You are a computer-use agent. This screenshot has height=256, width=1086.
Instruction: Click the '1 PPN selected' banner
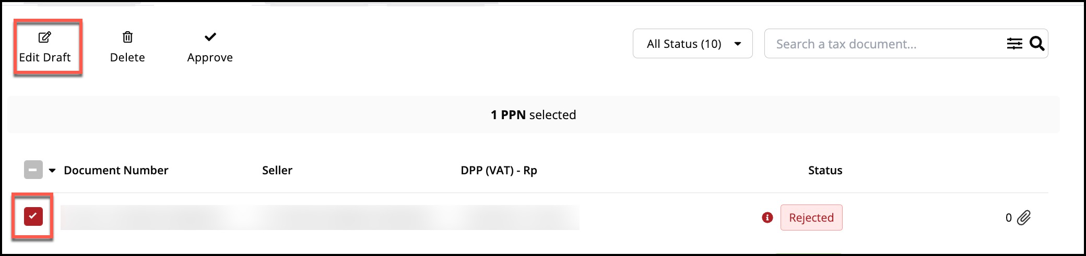click(x=533, y=114)
